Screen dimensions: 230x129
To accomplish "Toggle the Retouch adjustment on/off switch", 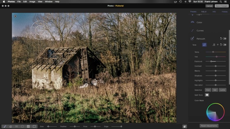I will tap(225, 39).
